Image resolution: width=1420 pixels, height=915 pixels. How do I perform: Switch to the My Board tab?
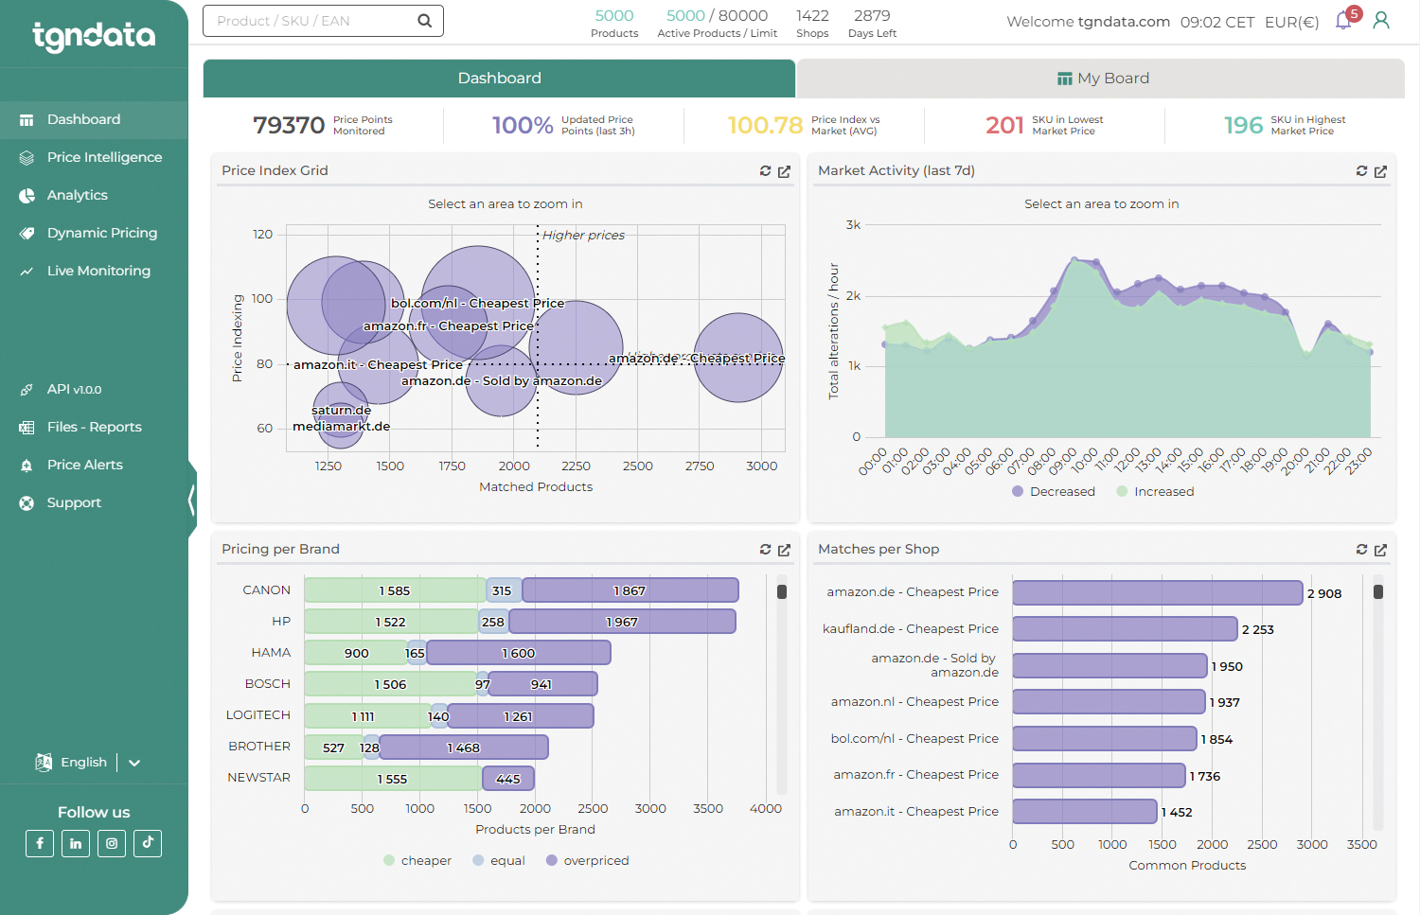click(1101, 79)
